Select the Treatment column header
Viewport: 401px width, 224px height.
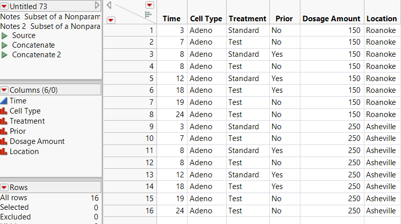pyautogui.click(x=248, y=19)
